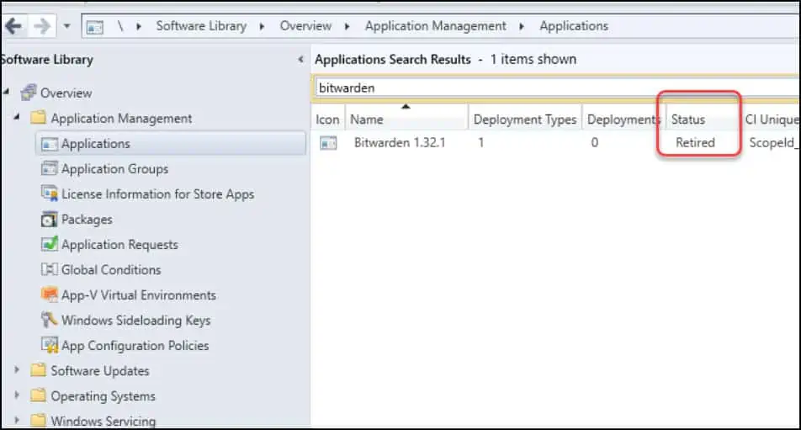Click the Windows Sideloading Keys icon
This screenshot has height=430, width=801.
tap(50, 320)
